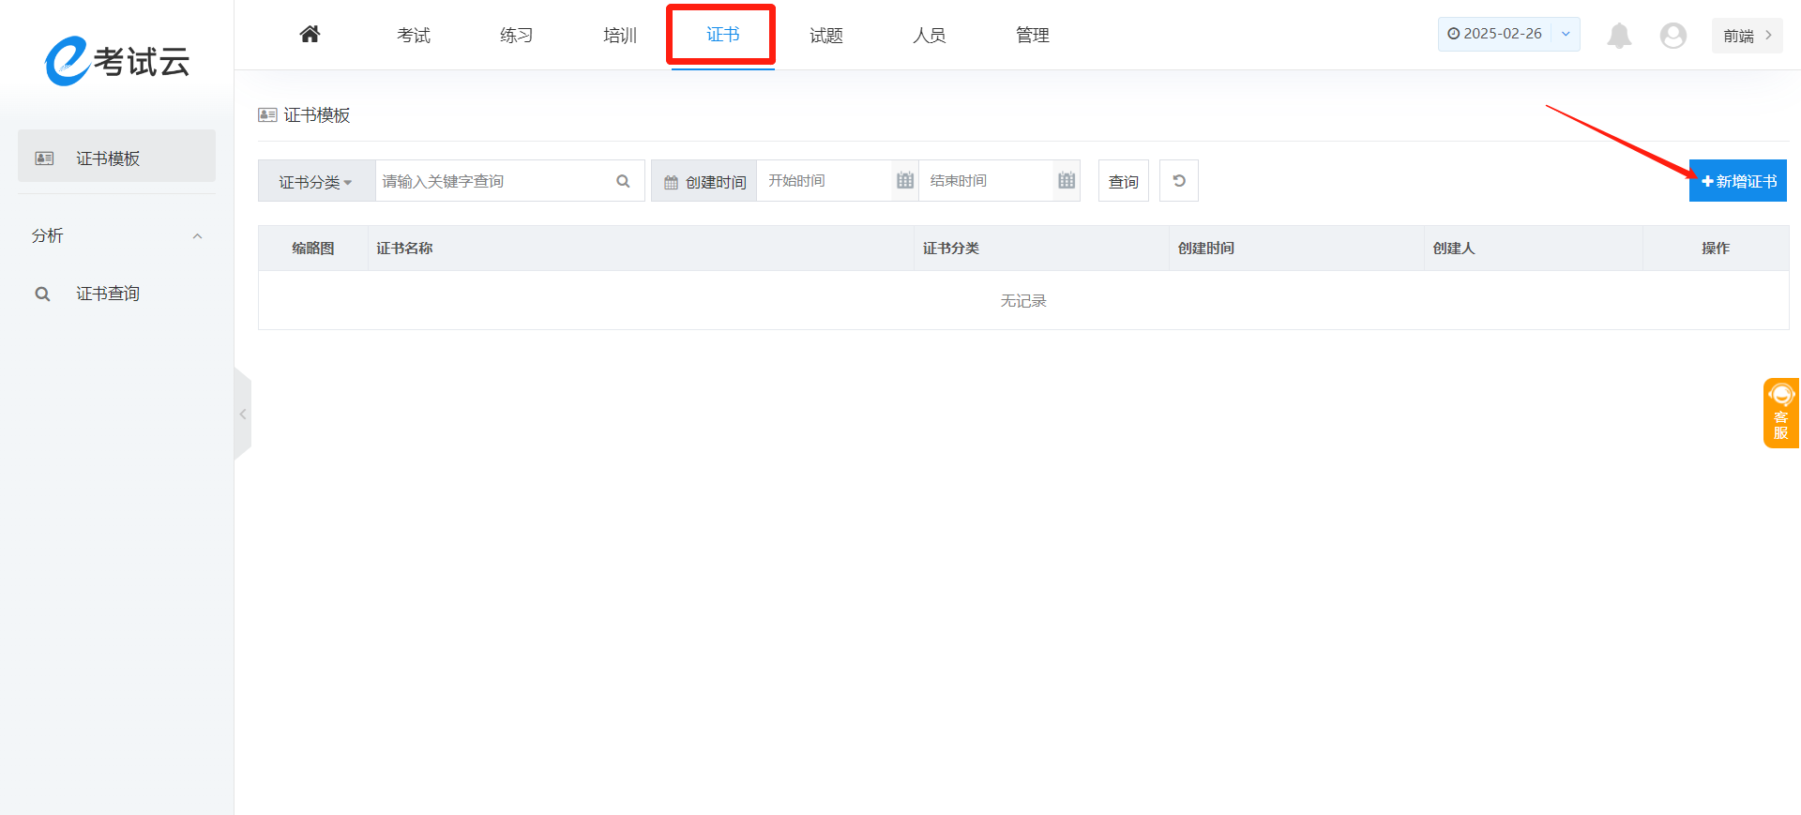1801x815 pixels.
Task: Click the keyword search magnifier icon
Action: pyautogui.click(x=623, y=181)
